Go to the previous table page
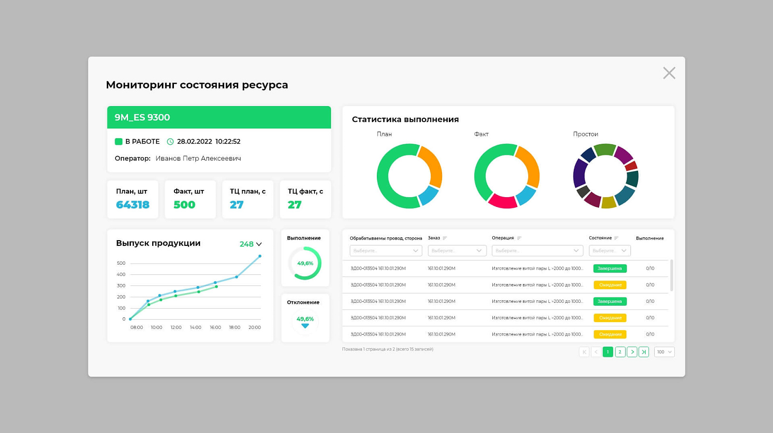This screenshot has height=433, width=773. 596,352
